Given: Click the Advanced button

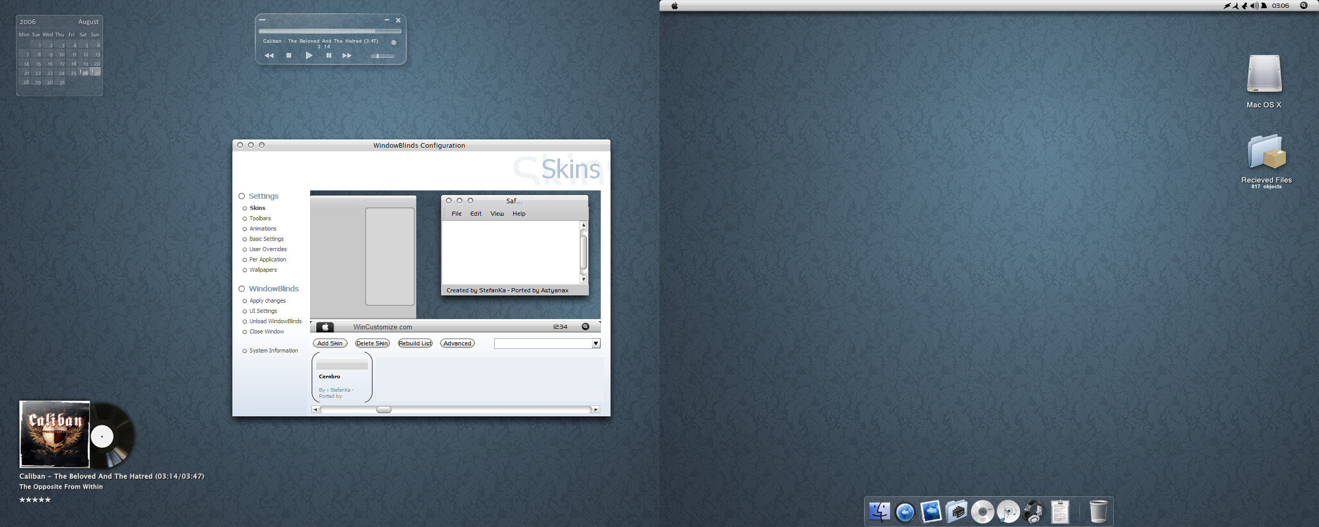Looking at the screenshot, I should click(x=457, y=343).
